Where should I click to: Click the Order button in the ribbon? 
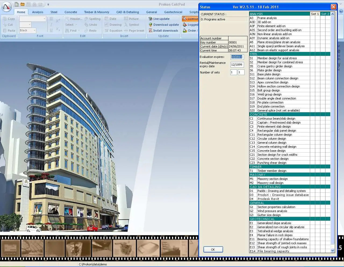coord(190,31)
